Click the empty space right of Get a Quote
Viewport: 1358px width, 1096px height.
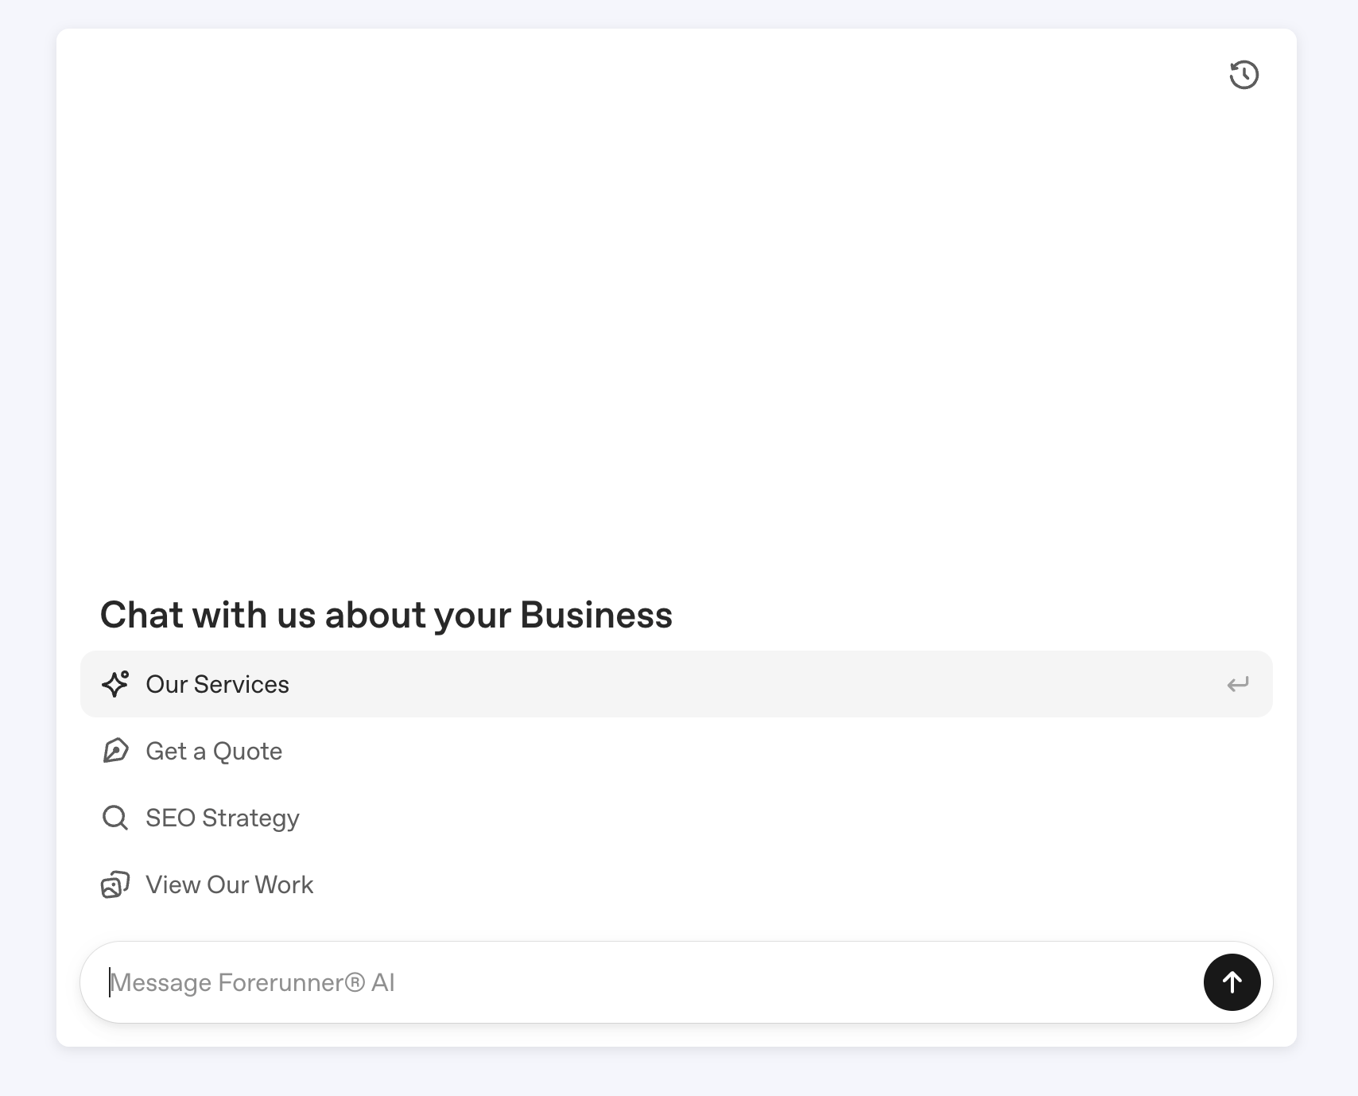click(x=716, y=751)
